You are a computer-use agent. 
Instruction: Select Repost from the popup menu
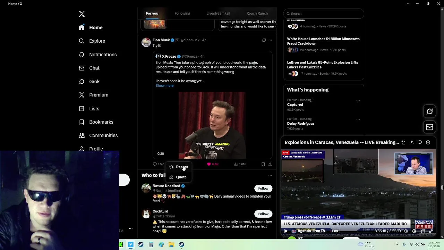pos(178,167)
